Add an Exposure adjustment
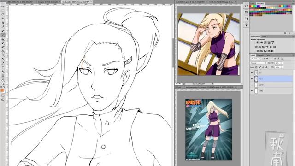 coord(269,43)
